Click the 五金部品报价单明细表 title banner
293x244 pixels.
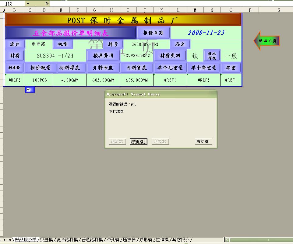(x=71, y=33)
